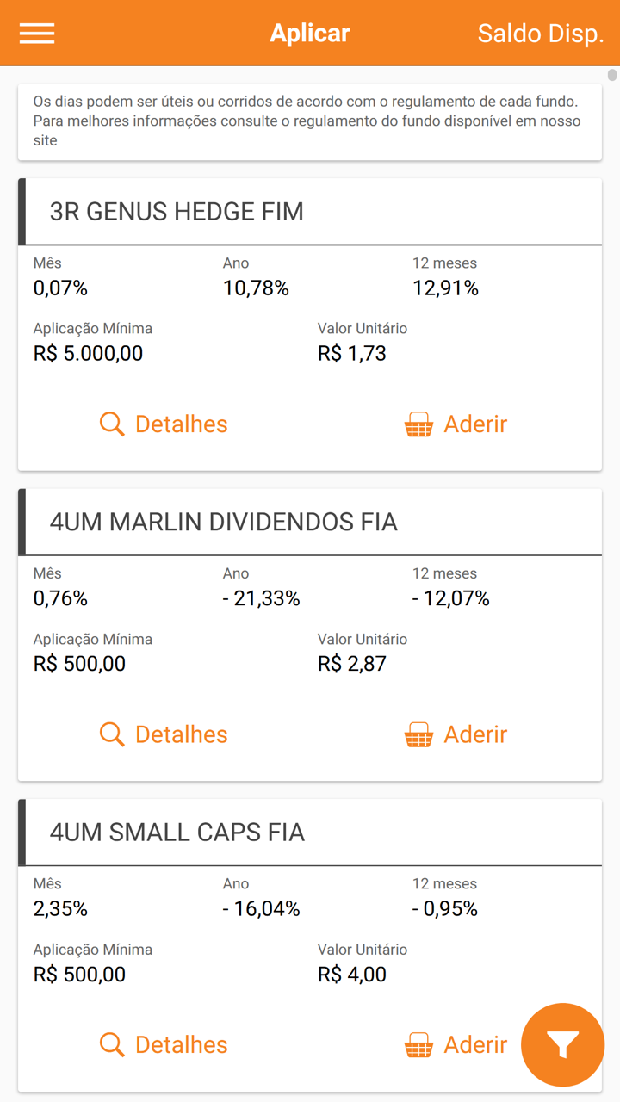Click magnifier icon for 4UM MARLIN DIVIDENDOS FIA
620x1102 pixels.
tap(112, 734)
